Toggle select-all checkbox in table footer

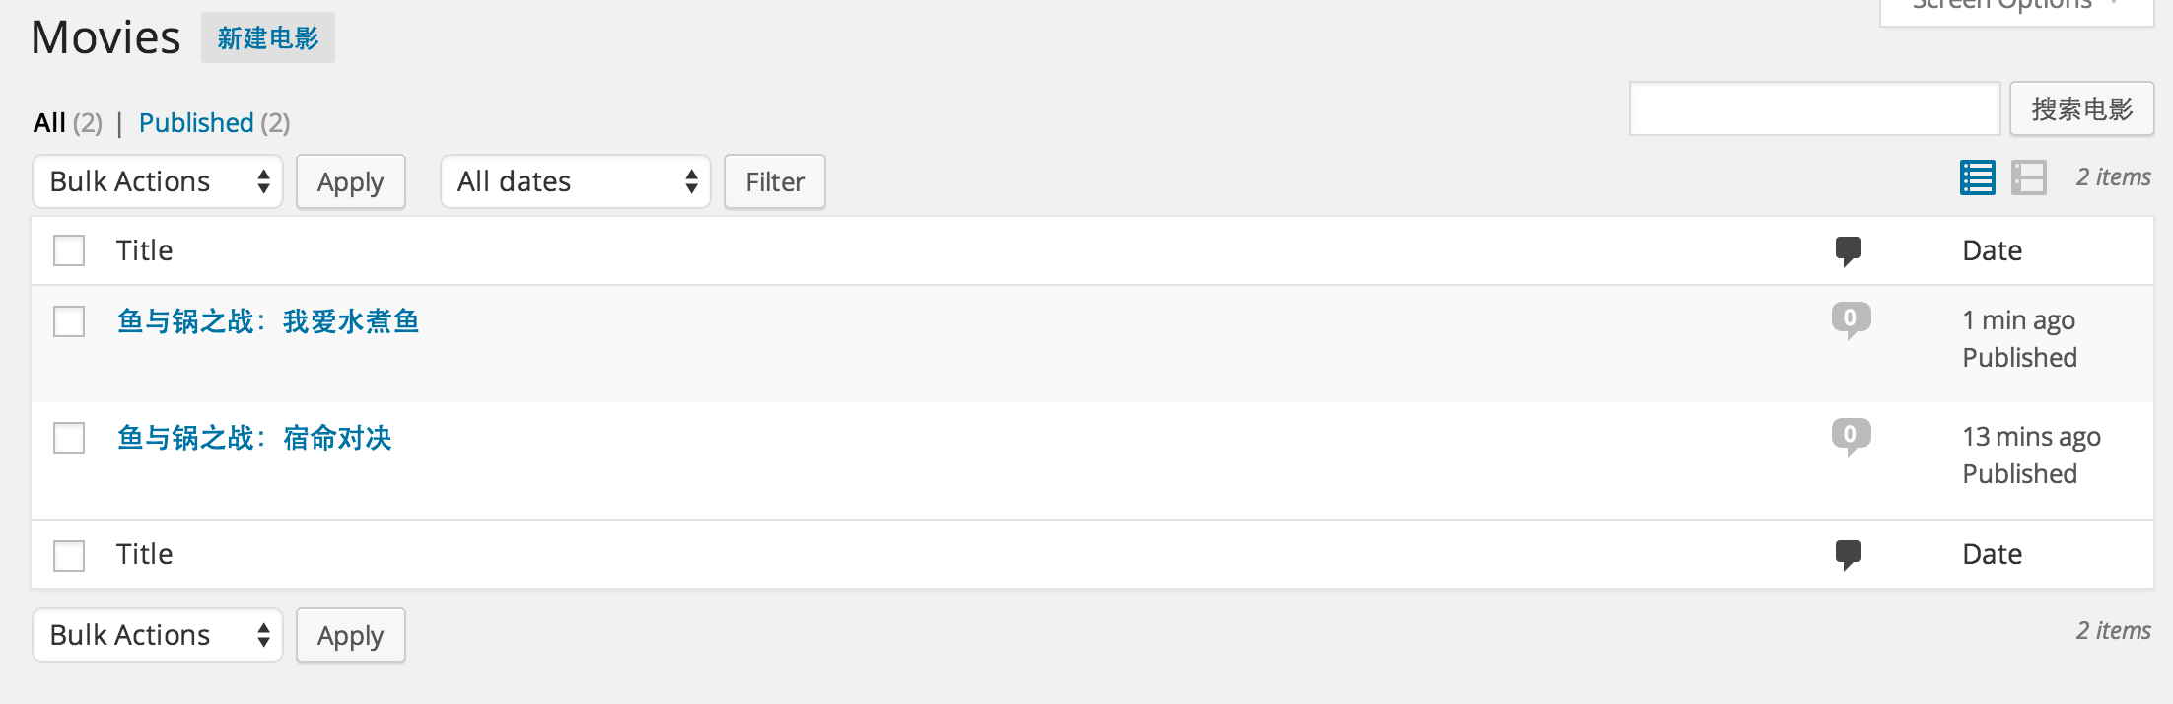click(69, 555)
